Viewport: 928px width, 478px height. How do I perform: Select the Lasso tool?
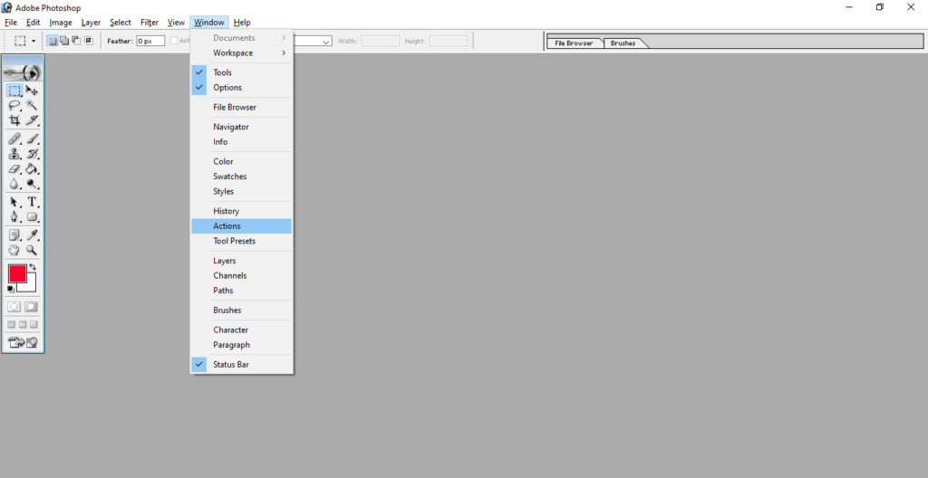14,105
